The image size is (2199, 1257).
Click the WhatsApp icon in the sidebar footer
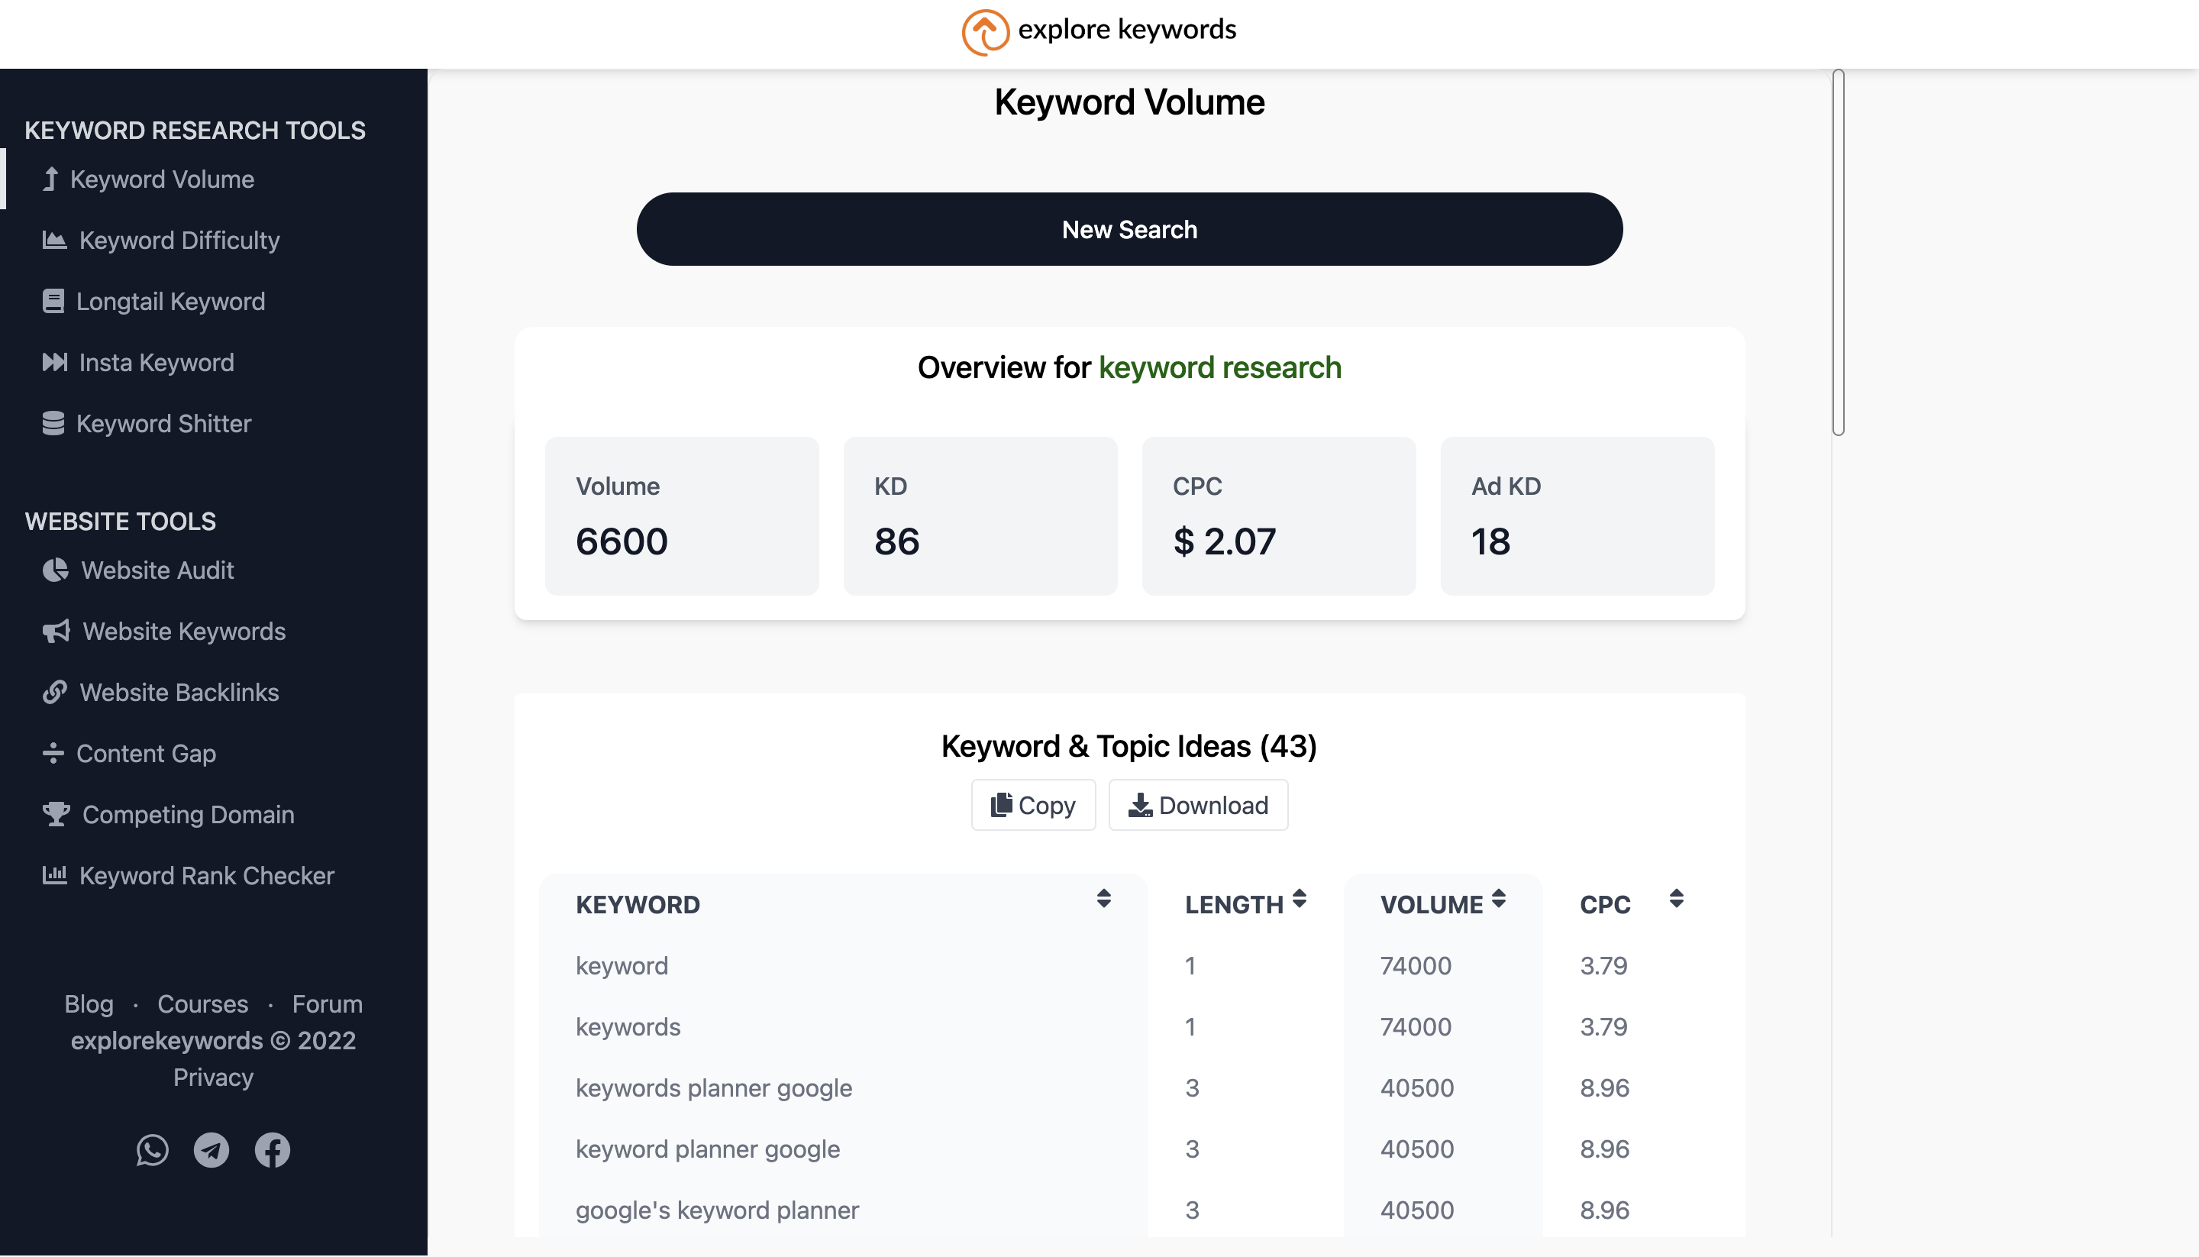click(152, 1150)
